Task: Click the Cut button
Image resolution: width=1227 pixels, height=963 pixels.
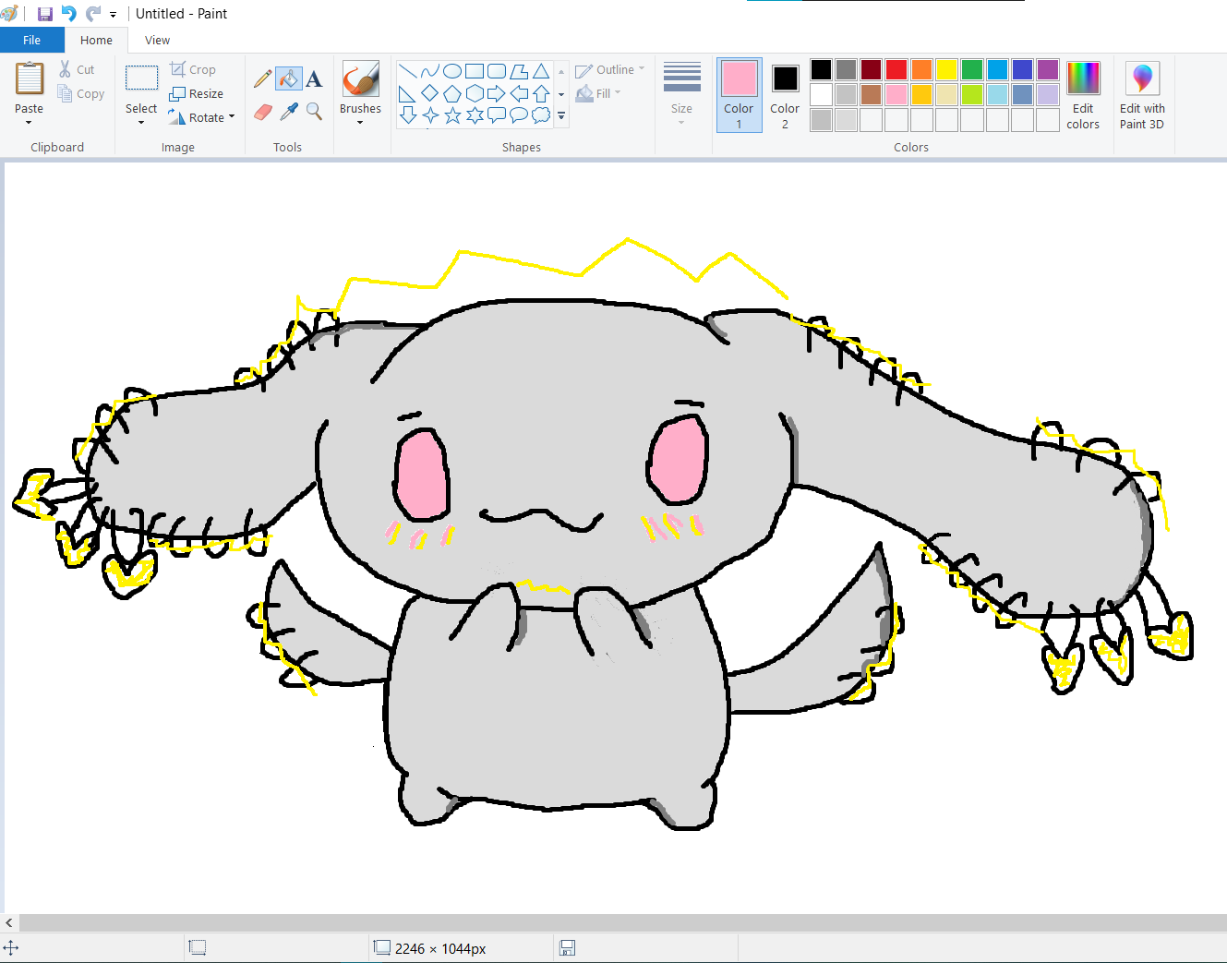Action: 77,69
